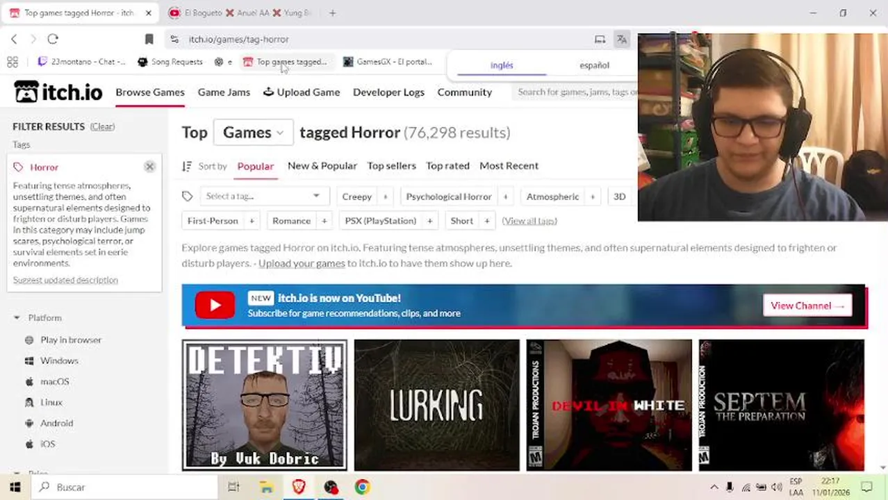Add the Atmospheric tag with plus

tap(593, 197)
